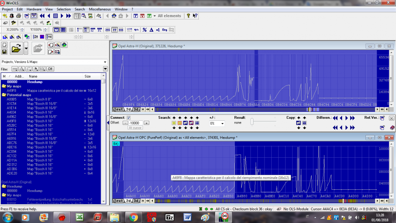The width and height of the screenshot is (396, 223).
Task: Click the blue F elements icon
Action: [x=135, y=16]
